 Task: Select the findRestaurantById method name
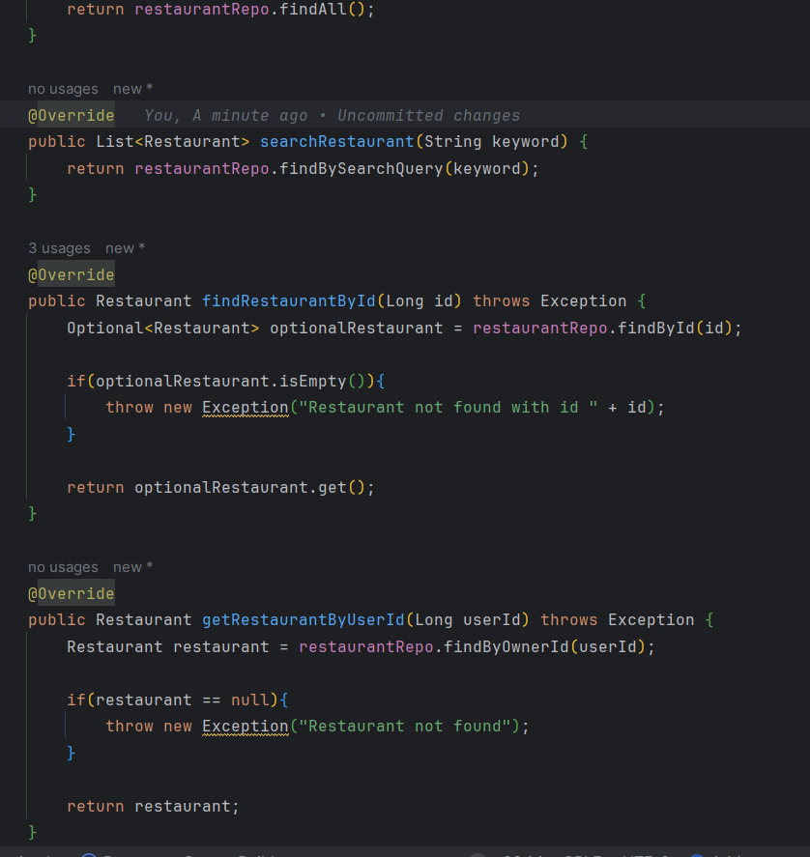[x=289, y=301]
